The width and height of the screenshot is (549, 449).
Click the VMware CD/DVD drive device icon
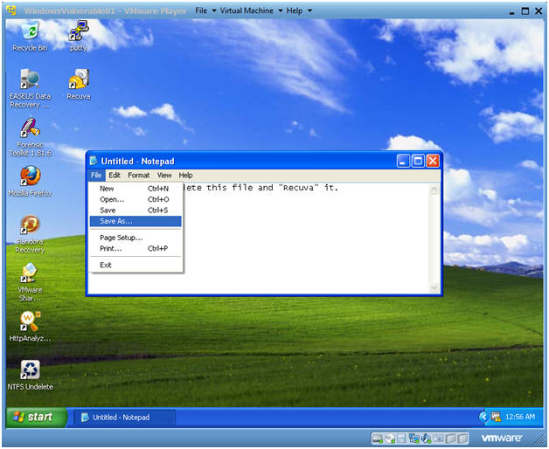pos(390,439)
